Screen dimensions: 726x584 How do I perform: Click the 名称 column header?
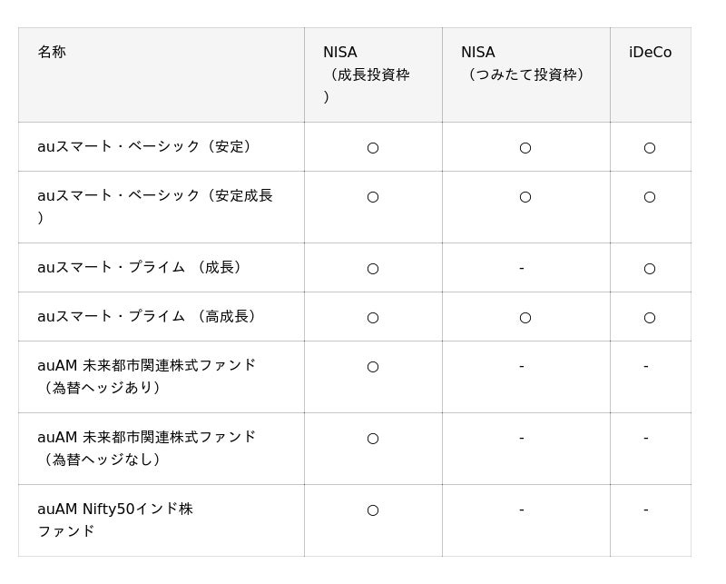coord(52,52)
